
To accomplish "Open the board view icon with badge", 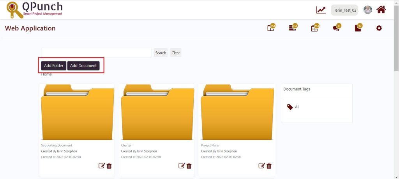I will pos(271,28).
